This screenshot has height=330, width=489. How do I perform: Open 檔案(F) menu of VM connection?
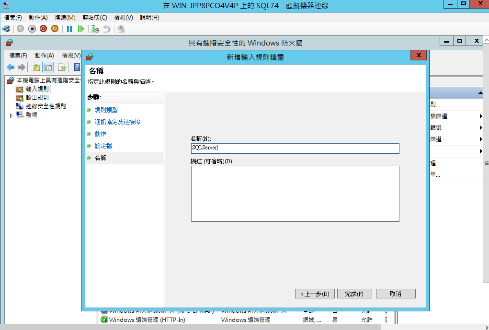coord(13,18)
